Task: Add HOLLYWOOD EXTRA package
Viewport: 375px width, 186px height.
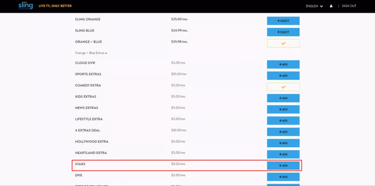Action: 283,143
